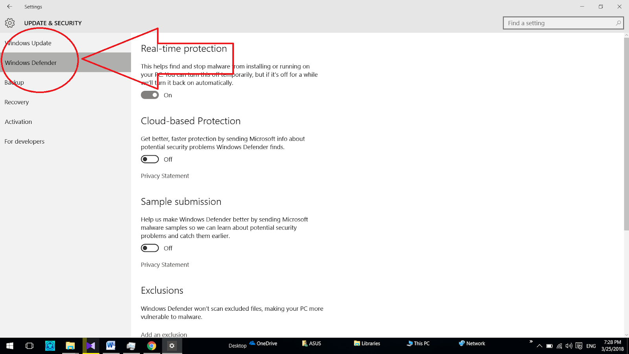The height and width of the screenshot is (354, 629).
Task: Click the volume icon in system tray
Action: 569,346
